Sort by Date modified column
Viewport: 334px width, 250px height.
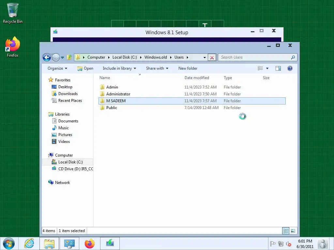pos(197,78)
